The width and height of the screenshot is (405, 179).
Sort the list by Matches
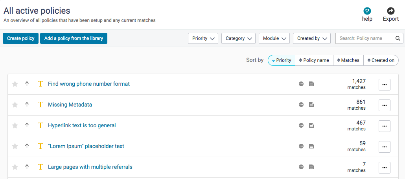(348, 60)
